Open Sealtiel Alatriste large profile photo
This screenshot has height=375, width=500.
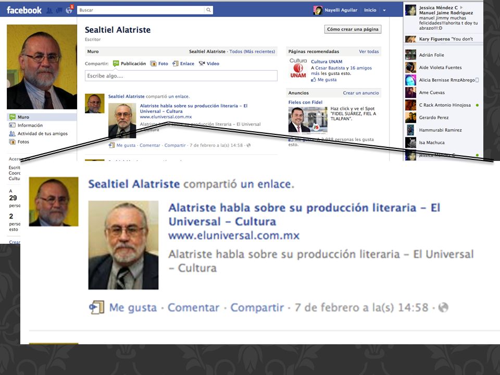pyautogui.click(x=42, y=67)
